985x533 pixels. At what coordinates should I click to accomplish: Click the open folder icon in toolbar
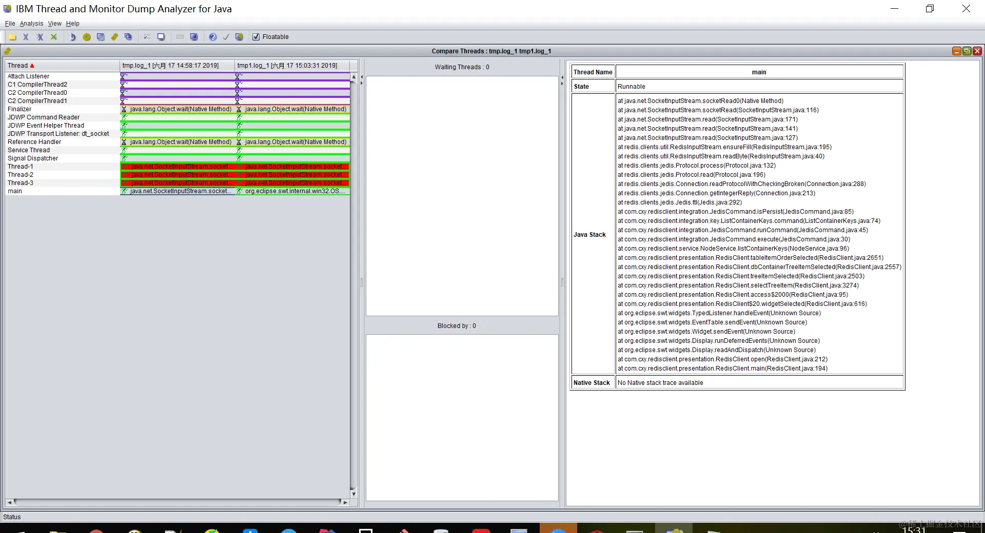12,37
